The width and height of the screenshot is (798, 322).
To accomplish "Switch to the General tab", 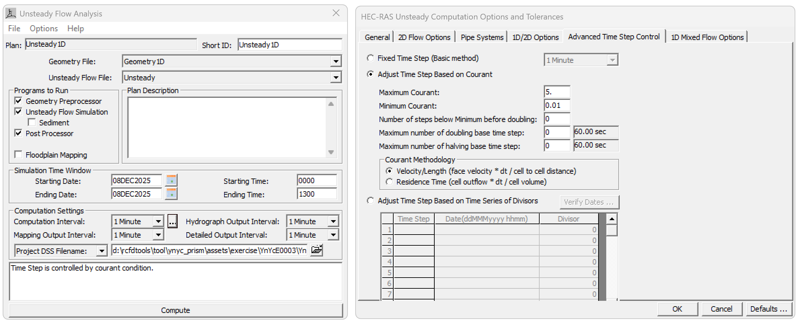I will (x=377, y=37).
